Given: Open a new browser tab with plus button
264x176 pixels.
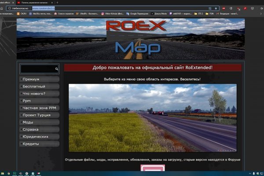Looking at the screenshot, I should 57,2.
